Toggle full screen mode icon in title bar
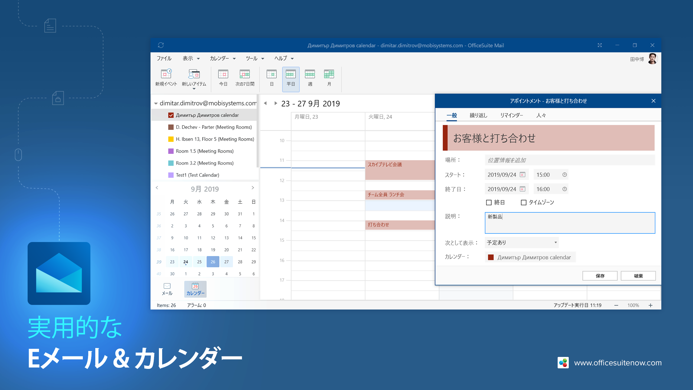Image resolution: width=693 pixels, height=390 pixels. point(600,45)
